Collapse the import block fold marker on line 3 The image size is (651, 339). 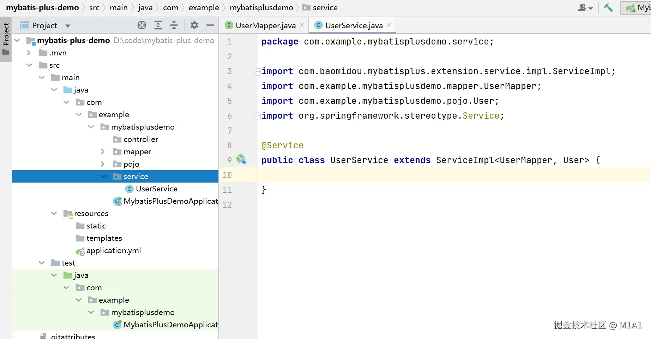(258, 71)
